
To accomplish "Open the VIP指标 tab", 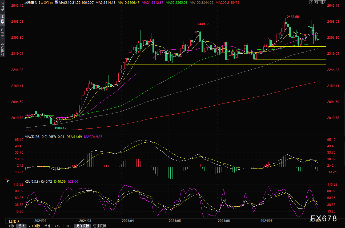I will click(x=34, y=226).
